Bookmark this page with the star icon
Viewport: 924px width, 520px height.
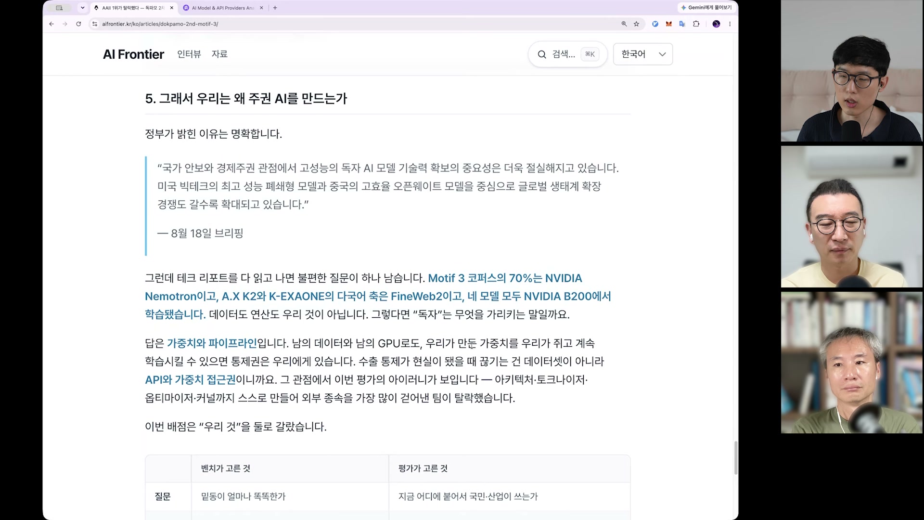pyautogui.click(x=636, y=24)
